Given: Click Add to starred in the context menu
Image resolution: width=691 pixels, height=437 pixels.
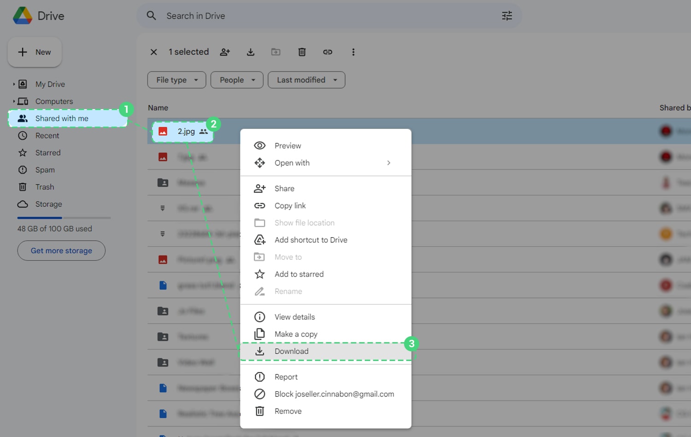Looking at the screenshot, I should point(299,274).
